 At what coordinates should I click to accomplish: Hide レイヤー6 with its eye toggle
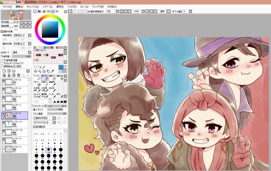(3, 114)
